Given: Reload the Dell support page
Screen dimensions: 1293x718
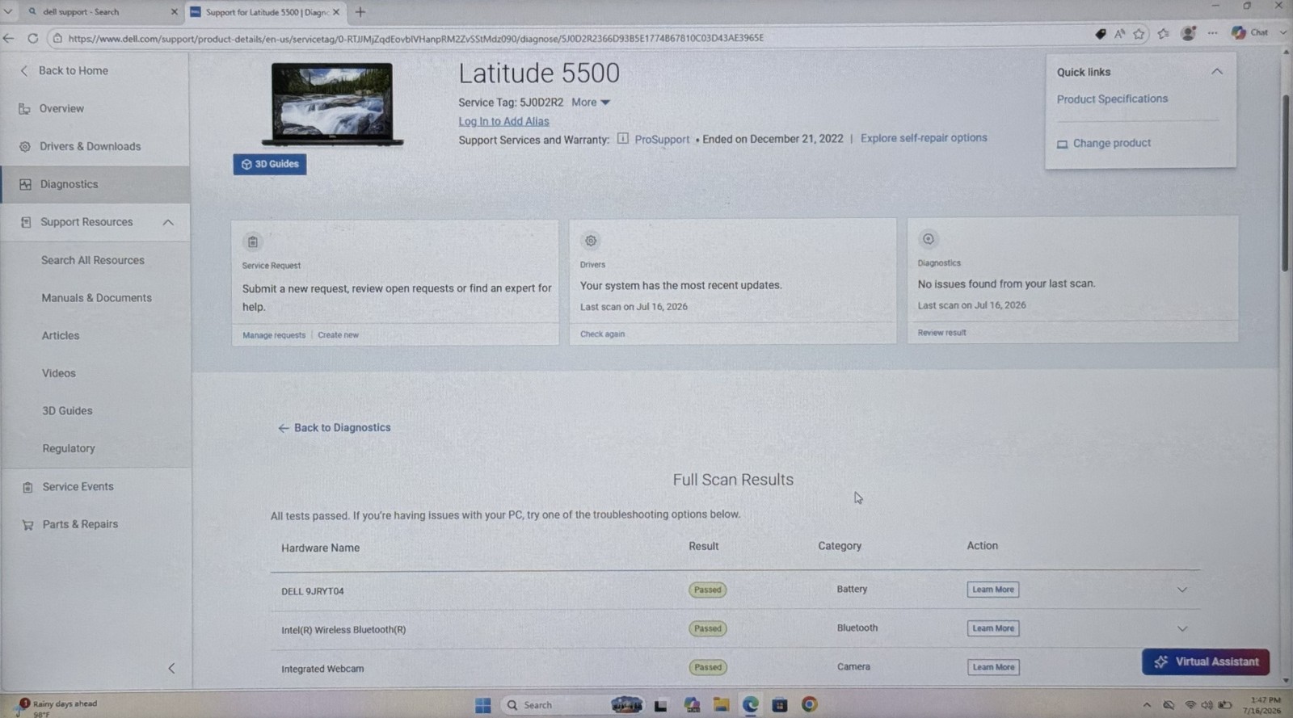Looking at the screenshot, I should 33,38.
